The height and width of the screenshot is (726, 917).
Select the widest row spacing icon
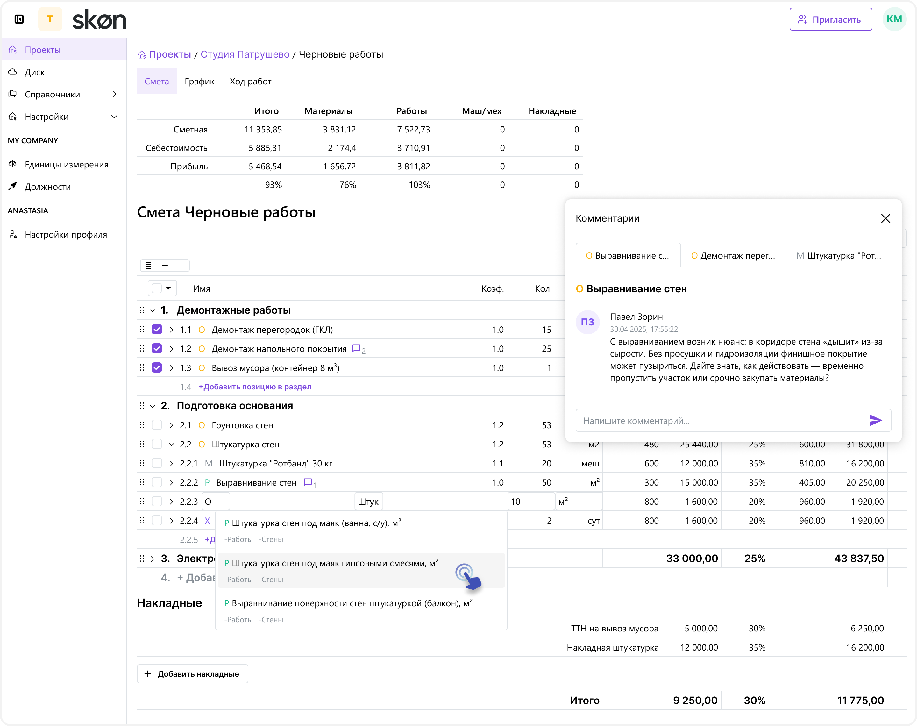[x=181, y=266]
